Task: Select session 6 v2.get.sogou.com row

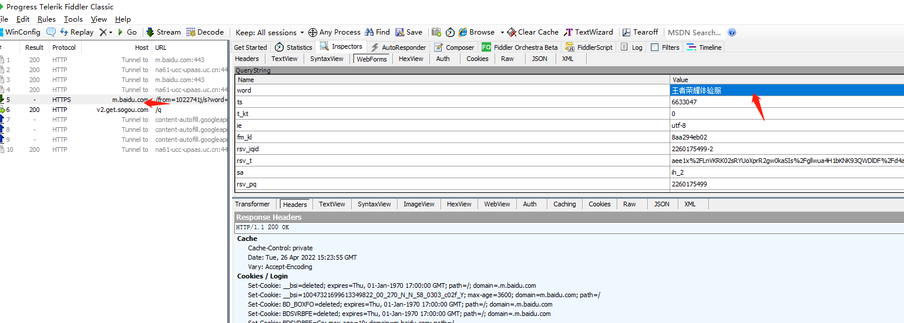Action: coord(113,110)
